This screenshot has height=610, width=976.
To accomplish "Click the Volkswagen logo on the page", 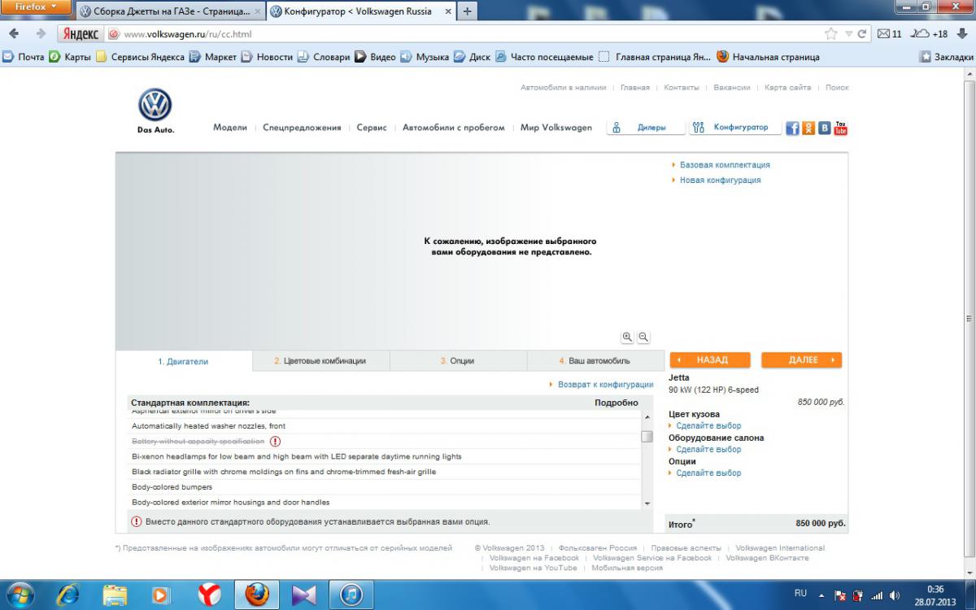I will point(155,106).
